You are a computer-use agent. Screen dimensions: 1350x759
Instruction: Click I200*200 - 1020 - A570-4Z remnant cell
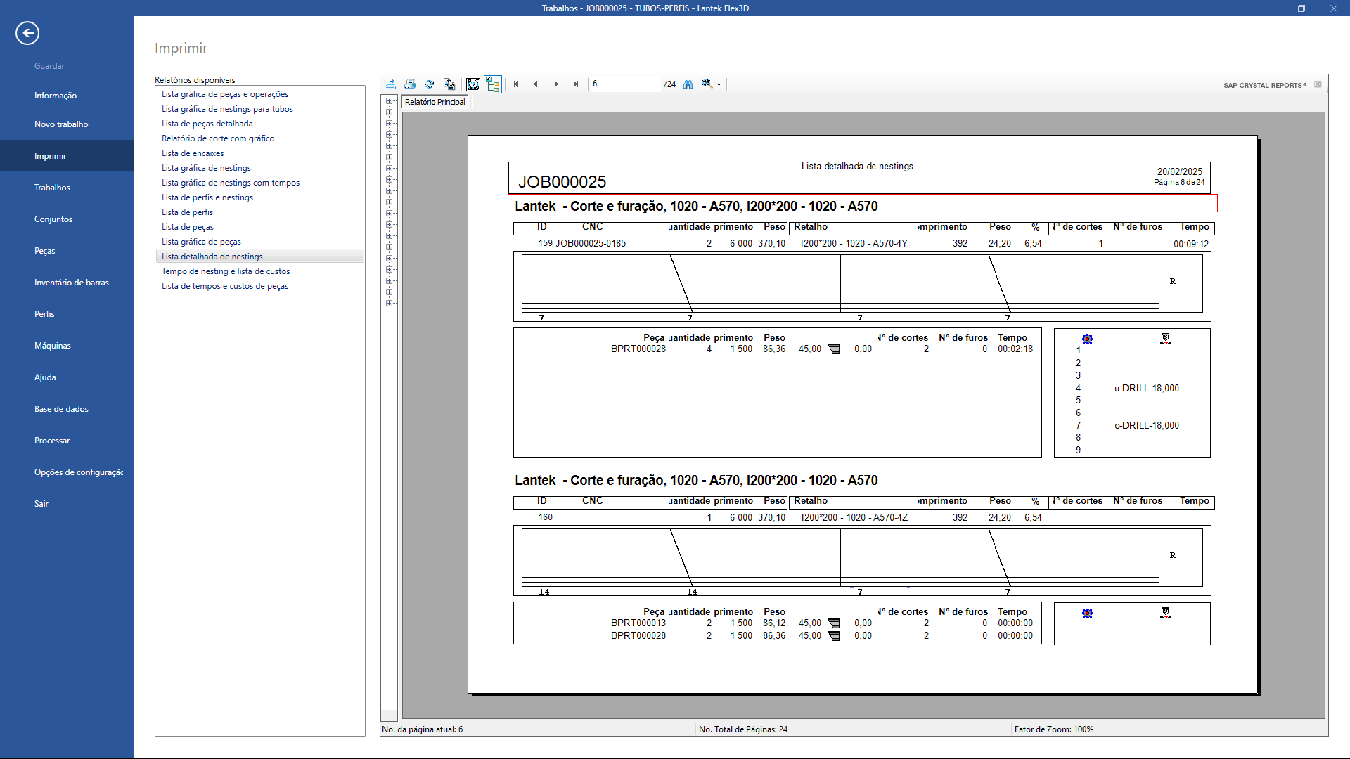854,518
